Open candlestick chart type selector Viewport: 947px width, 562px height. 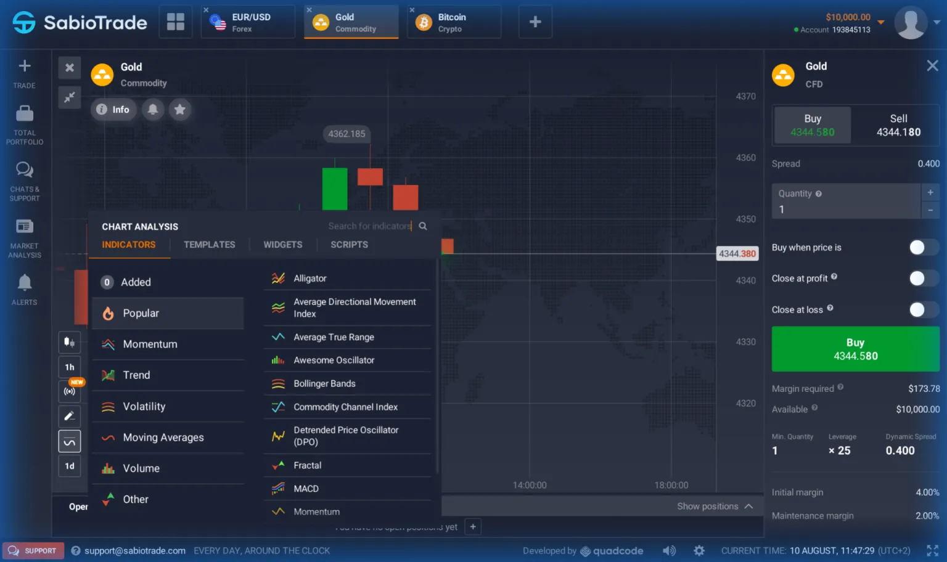tap(70, 342)
